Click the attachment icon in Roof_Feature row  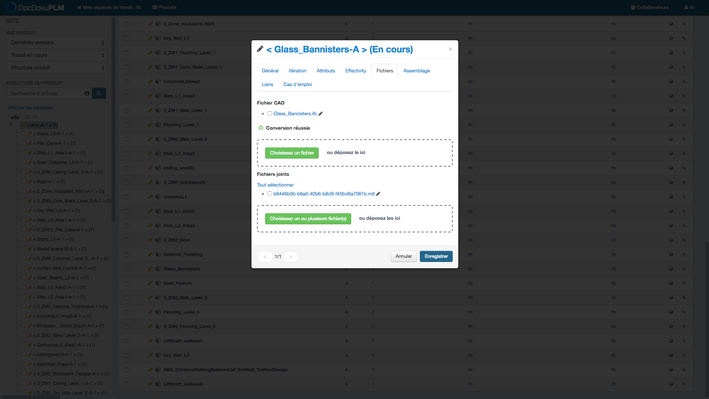684,283
